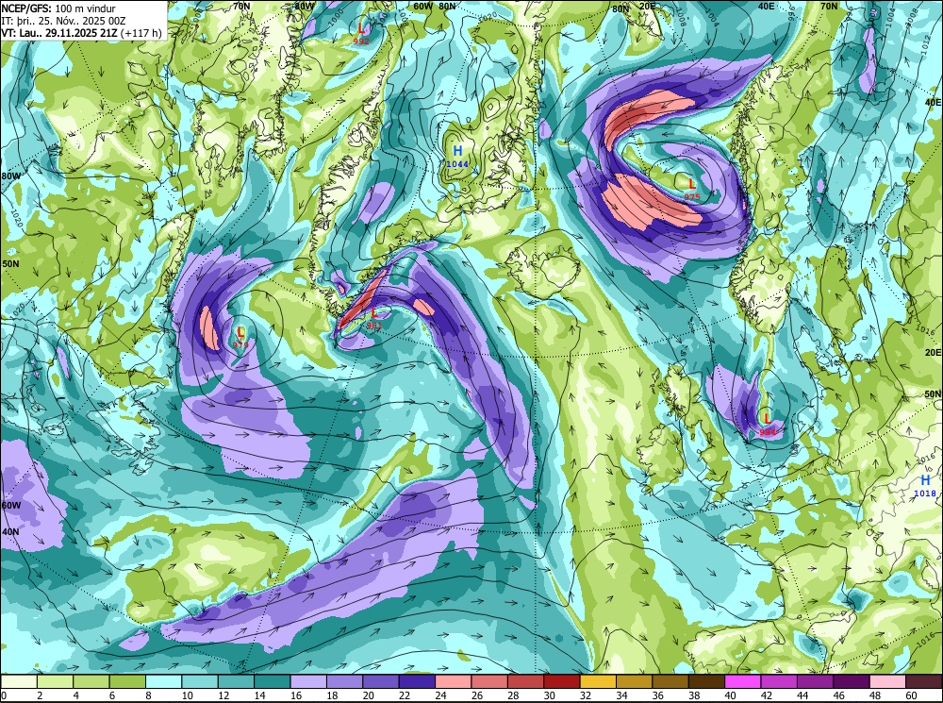Screen dimensions: 943x703
Task: Pick the pale yellow 0–2 legend swatch
Action: tap(19, 681)
